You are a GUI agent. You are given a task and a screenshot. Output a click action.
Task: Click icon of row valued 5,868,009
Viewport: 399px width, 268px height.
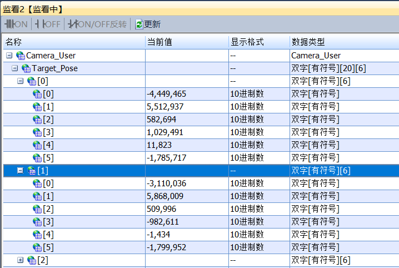pyautogui.click(x=37, y=196)
